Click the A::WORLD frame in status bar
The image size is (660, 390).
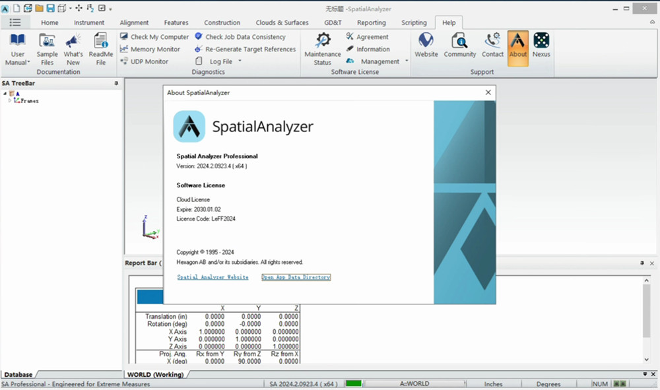[414, 383]
